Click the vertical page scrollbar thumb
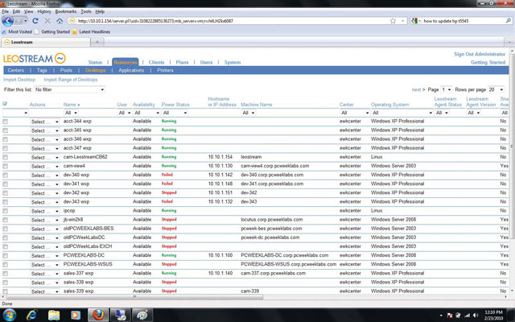The width and height of the screenshot is (515, 322). 512,148
